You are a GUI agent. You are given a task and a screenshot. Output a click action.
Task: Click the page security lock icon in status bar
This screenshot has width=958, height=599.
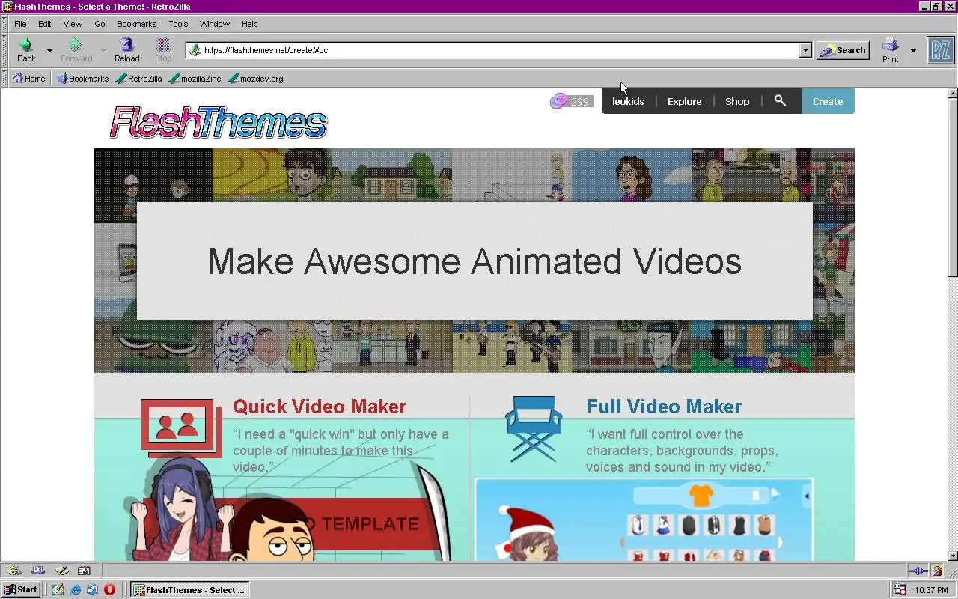click(x=937, y=571)
